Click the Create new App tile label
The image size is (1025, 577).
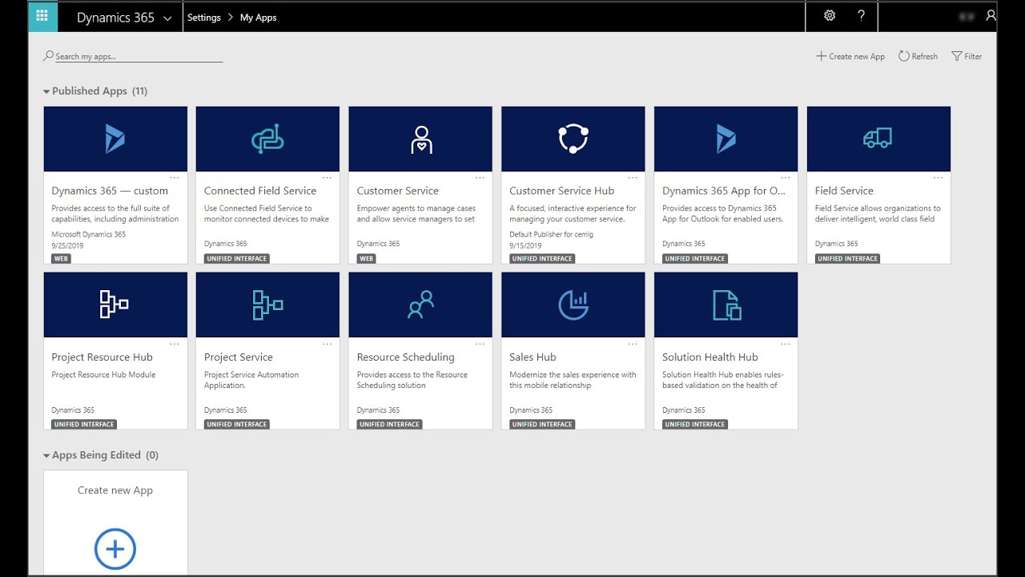point(115,490)
